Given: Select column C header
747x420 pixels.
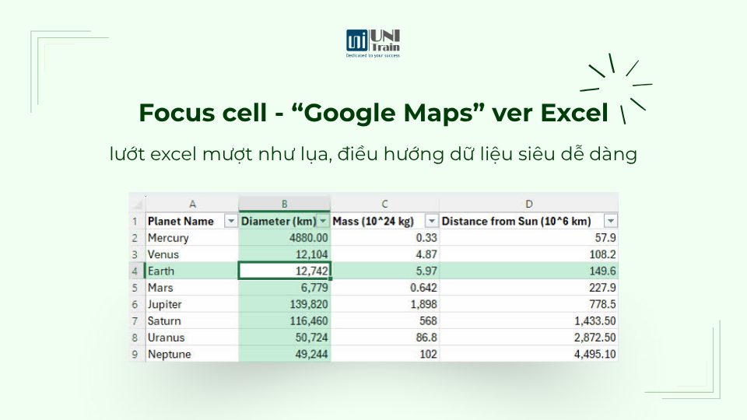Looking at the screenshot, I should coord(385,204).
